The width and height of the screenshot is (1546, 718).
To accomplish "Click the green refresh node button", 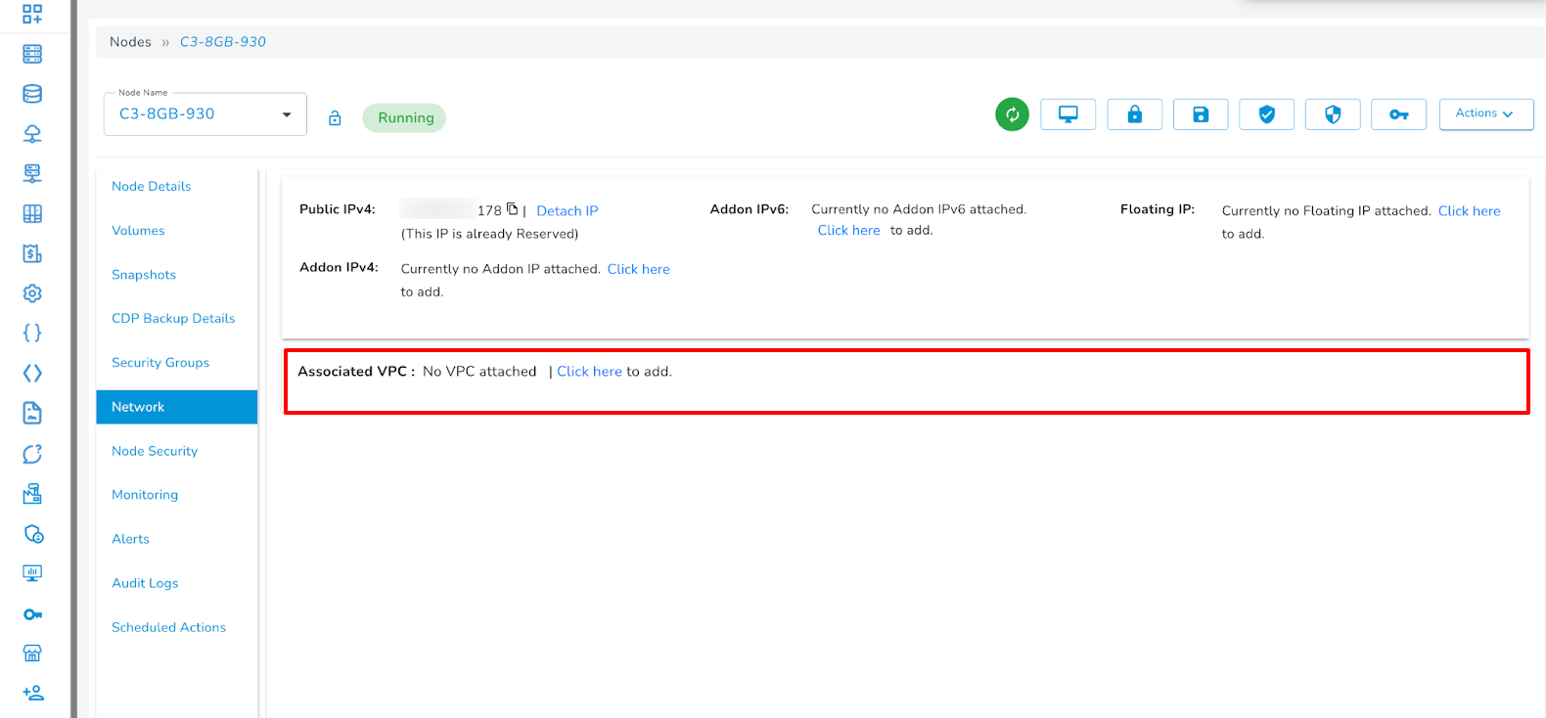I will 1012,114.
